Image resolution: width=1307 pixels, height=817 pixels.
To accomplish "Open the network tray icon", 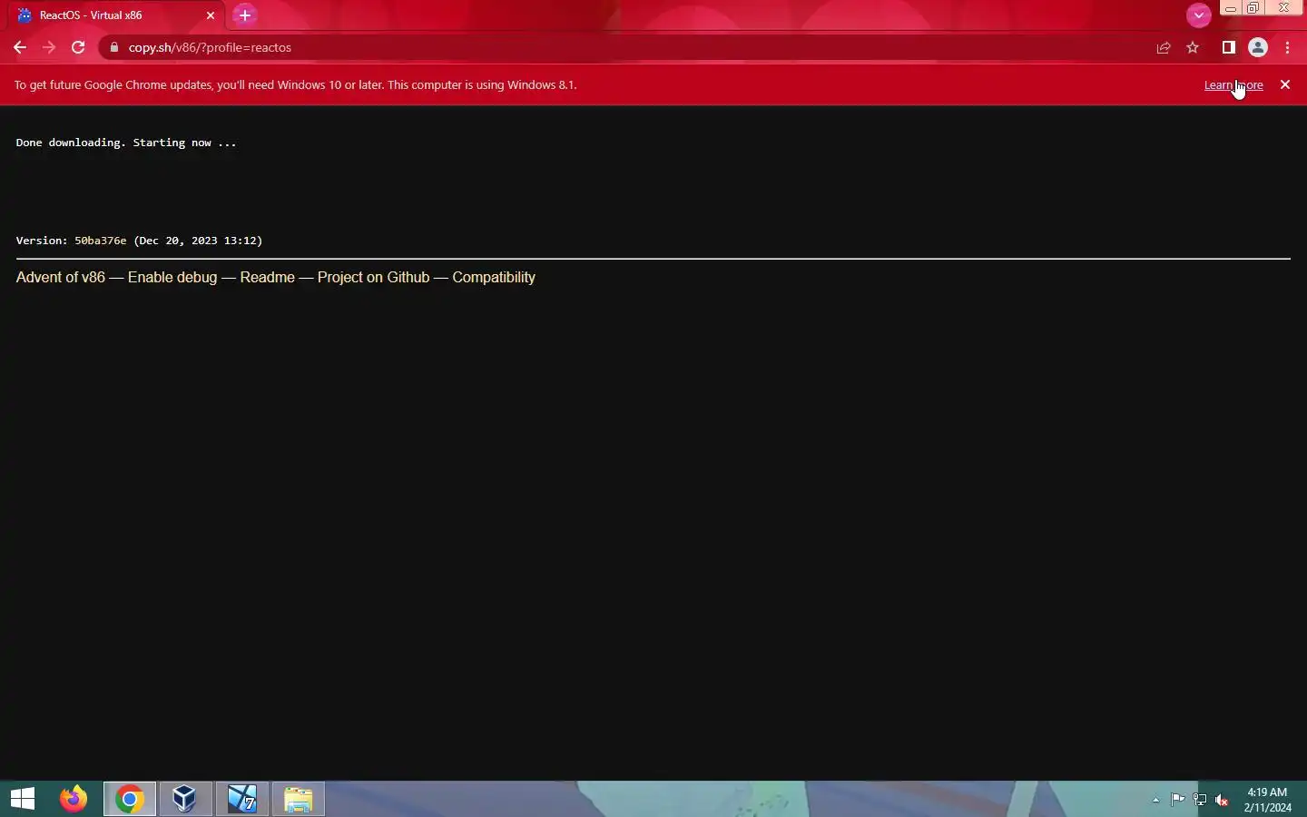I will click(x=1200, y=800).
